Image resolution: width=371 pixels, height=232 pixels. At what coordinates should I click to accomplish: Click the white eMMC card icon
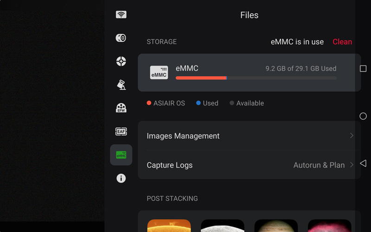coord(159,72)
